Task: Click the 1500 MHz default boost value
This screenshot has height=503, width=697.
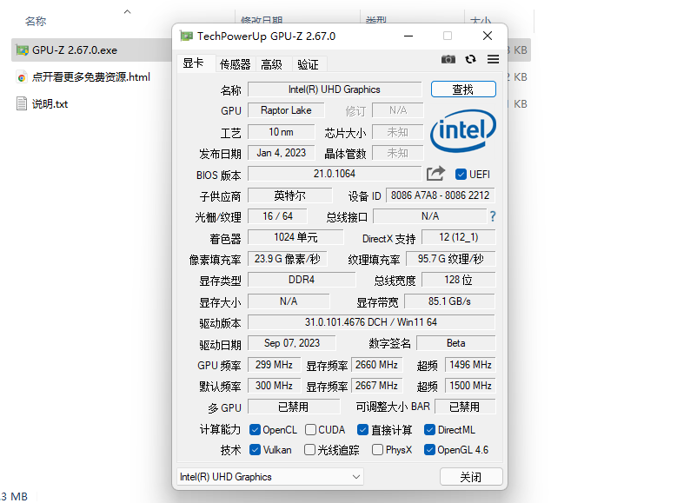Action: point(470,386)
